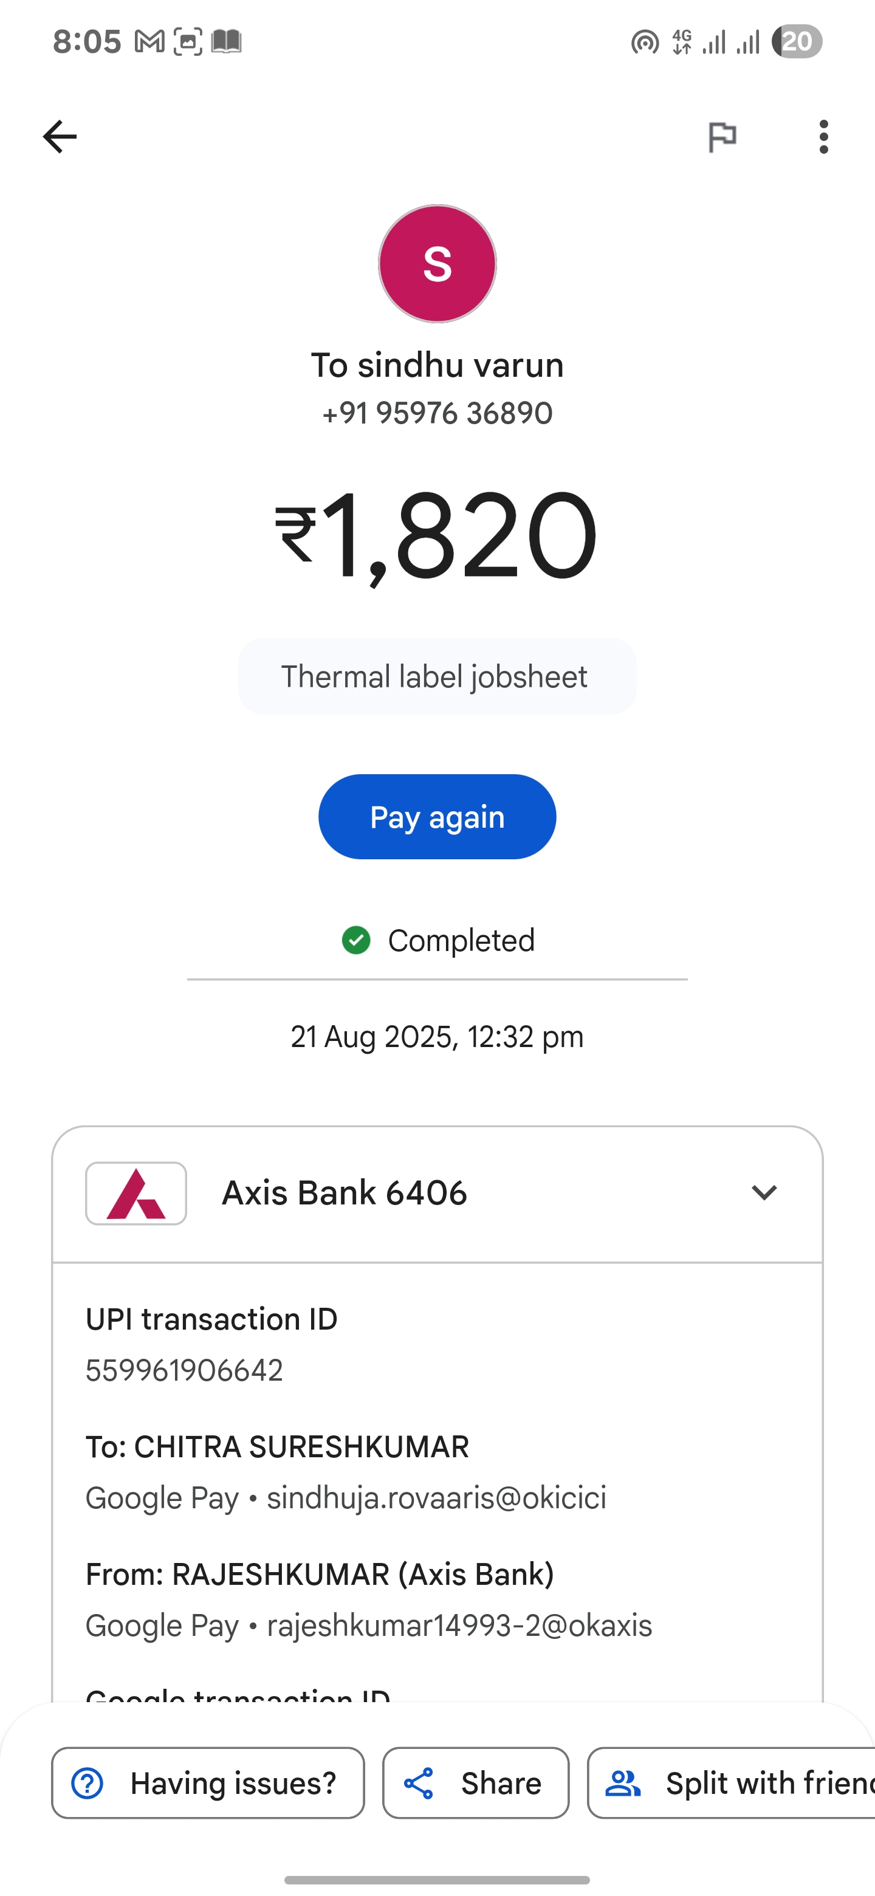Tap the Having issues? button
875x1896 pixels.
[208, 1782]
